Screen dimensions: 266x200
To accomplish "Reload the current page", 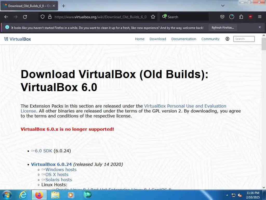I will coord(25,17).
